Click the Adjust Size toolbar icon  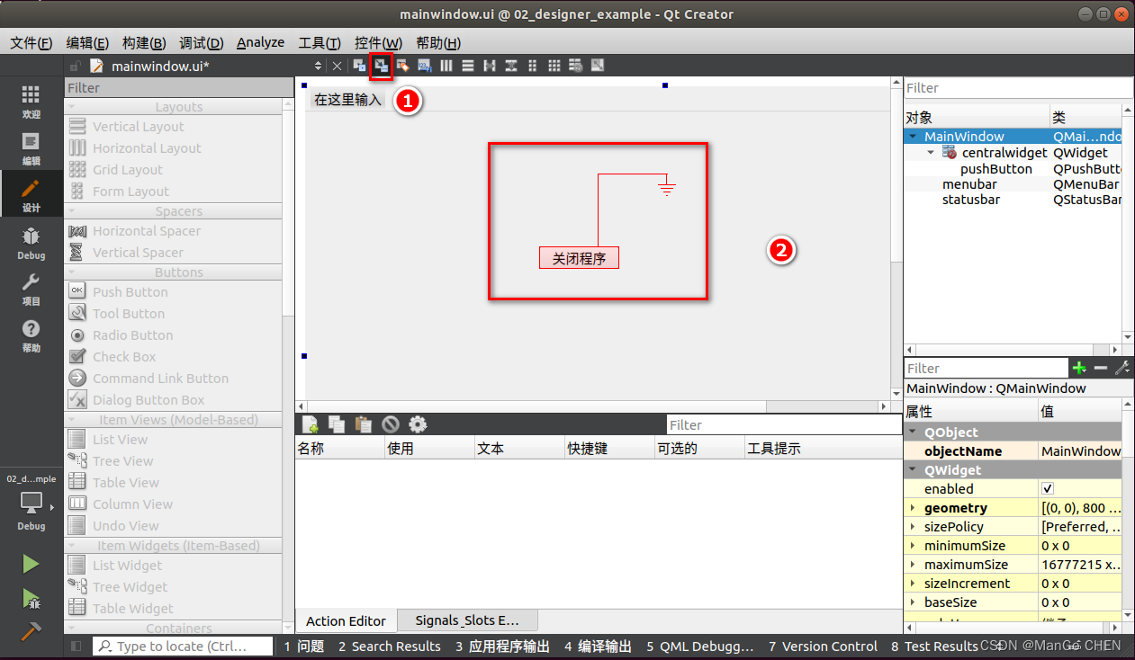597,65
